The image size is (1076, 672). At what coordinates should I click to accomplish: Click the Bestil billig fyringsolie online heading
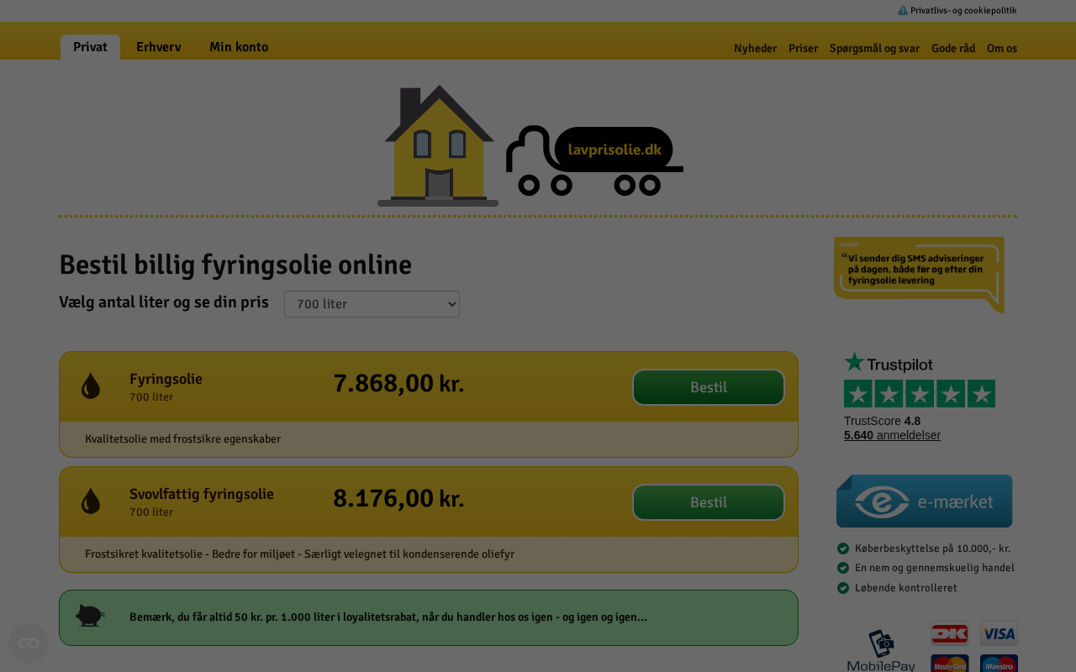235,265
